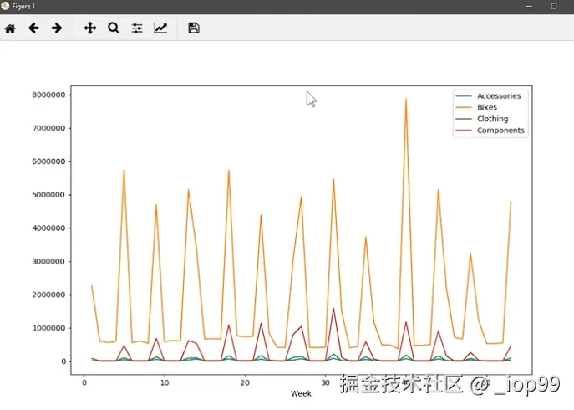Reset the plot to the original home view
The width and height of the screenshot is (574, 410).
click(x=10, y=28)
